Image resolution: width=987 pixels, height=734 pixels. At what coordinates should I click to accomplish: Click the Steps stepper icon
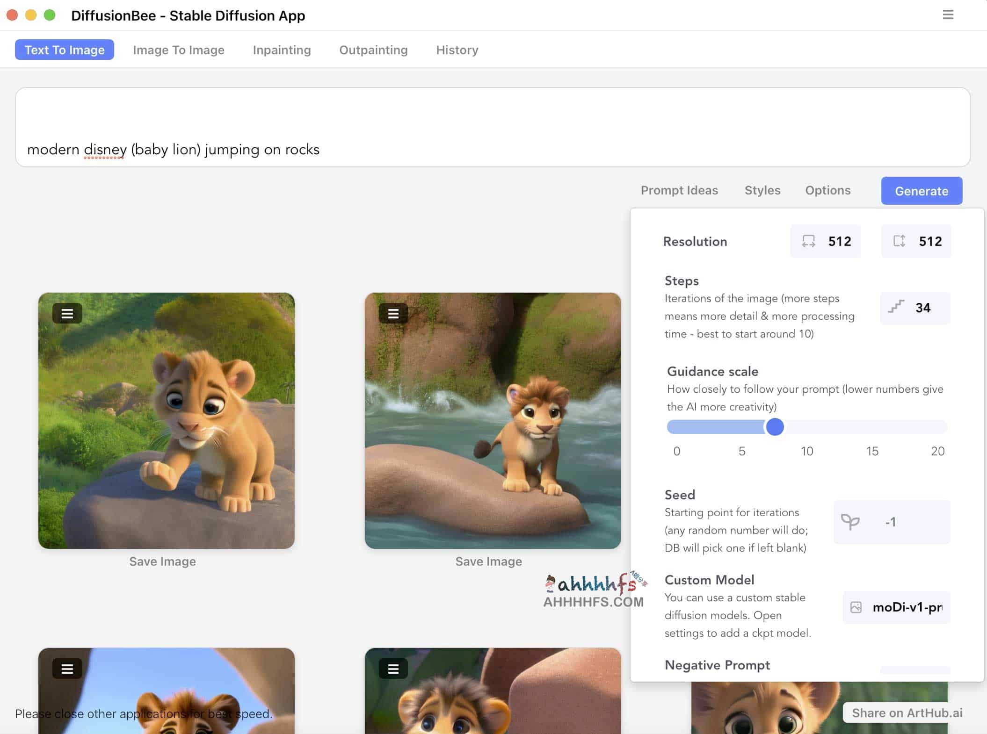896,306
